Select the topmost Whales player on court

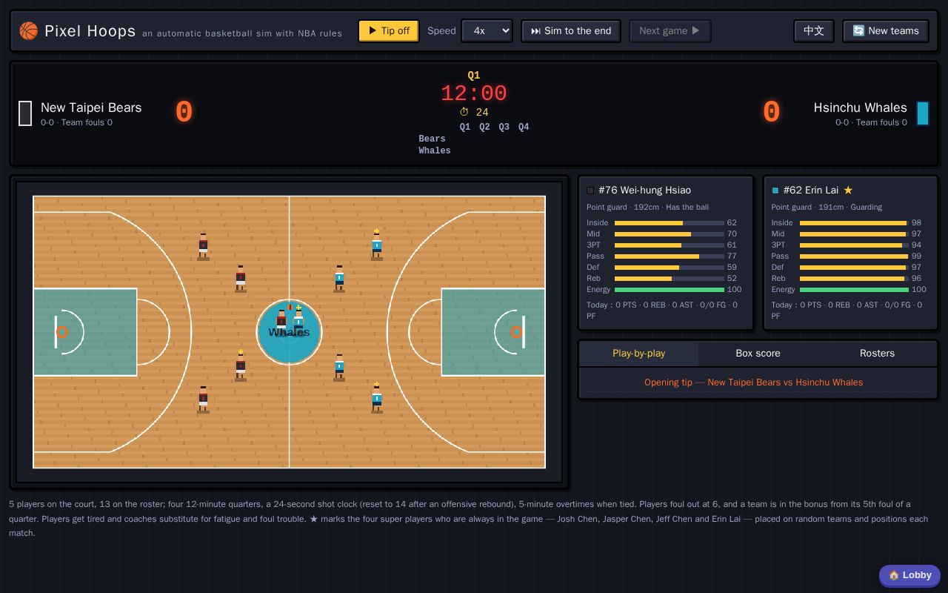(x=377, y=245)
